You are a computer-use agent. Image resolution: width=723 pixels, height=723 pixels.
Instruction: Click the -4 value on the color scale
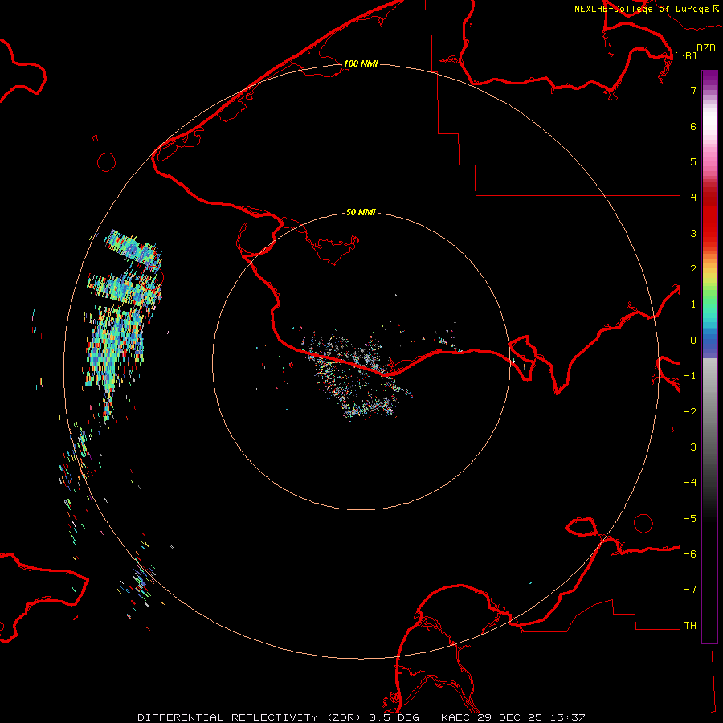690,483
